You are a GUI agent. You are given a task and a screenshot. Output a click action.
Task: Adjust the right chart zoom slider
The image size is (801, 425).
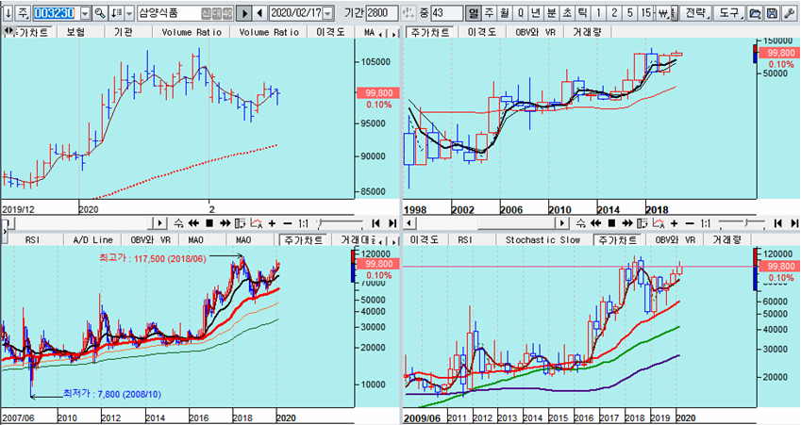coord(744,223)
